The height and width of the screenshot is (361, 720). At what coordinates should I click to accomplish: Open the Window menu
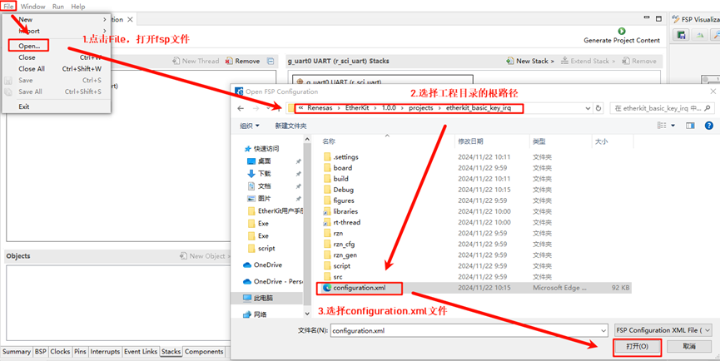tap(33, 7)
